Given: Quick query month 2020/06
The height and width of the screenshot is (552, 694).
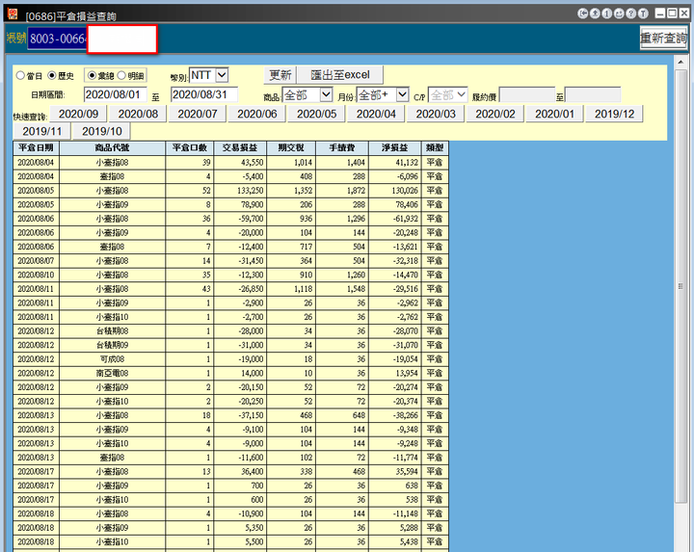Looking at the screenshot, I should click(257, 114).
